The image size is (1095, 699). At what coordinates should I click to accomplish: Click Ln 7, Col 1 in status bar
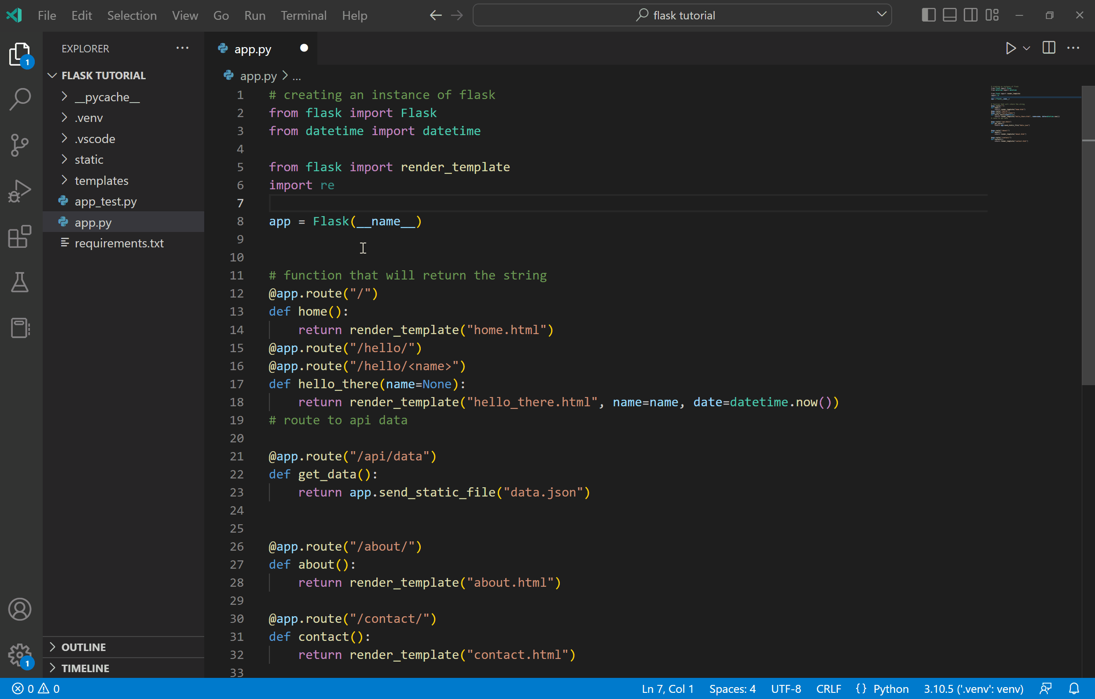tap(667, 688)
